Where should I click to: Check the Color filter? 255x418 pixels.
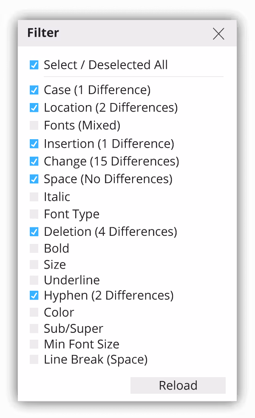pyautogui.click(x=34, y=312)
